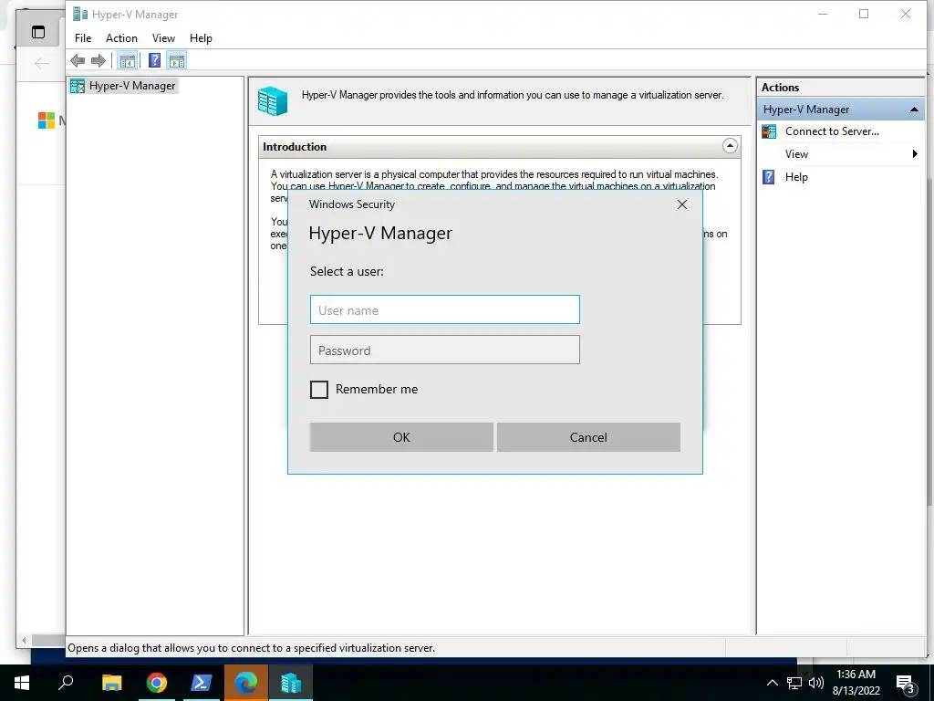Screen dimensions: 934x701
Task: Click the Back arrow in Hyper-V toolbar
Action: tap(78, 60)
